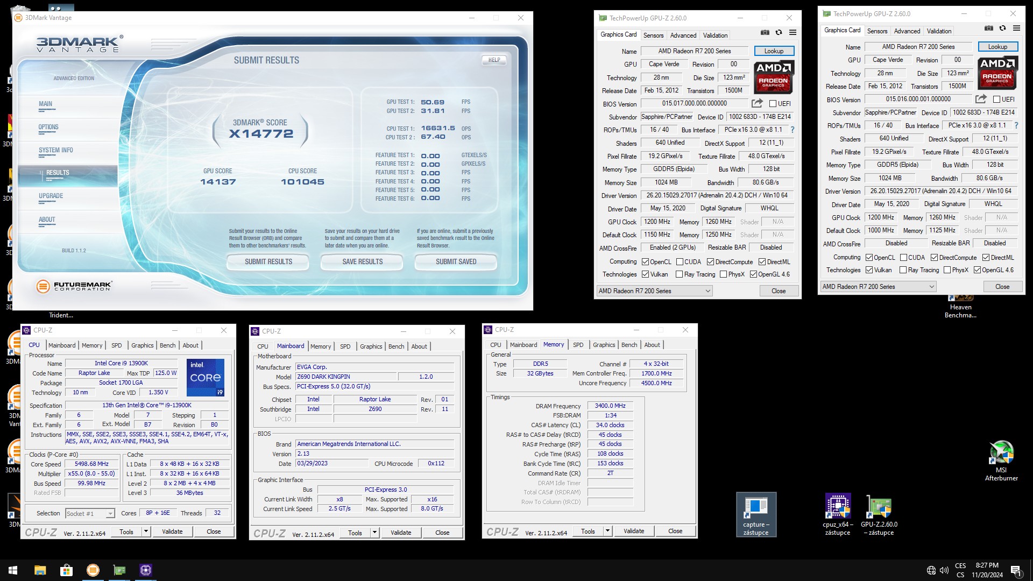Toggle OpenCL checkbox in left GPU-Z

click(645, 262)
